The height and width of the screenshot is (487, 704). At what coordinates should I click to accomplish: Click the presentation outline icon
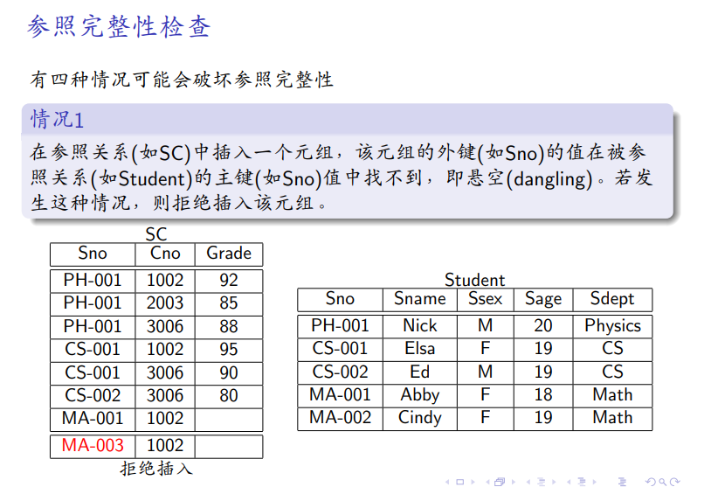[622, 481]
